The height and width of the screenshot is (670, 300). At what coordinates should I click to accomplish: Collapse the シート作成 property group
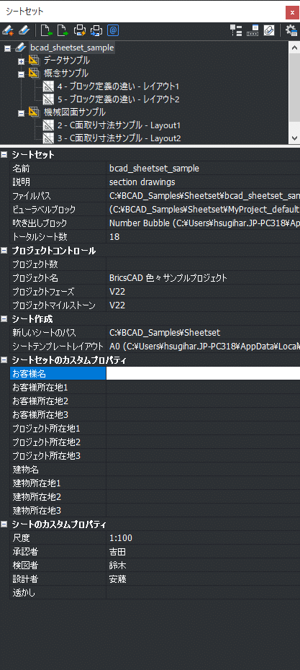pyautogui.click(x=4, y=318)
